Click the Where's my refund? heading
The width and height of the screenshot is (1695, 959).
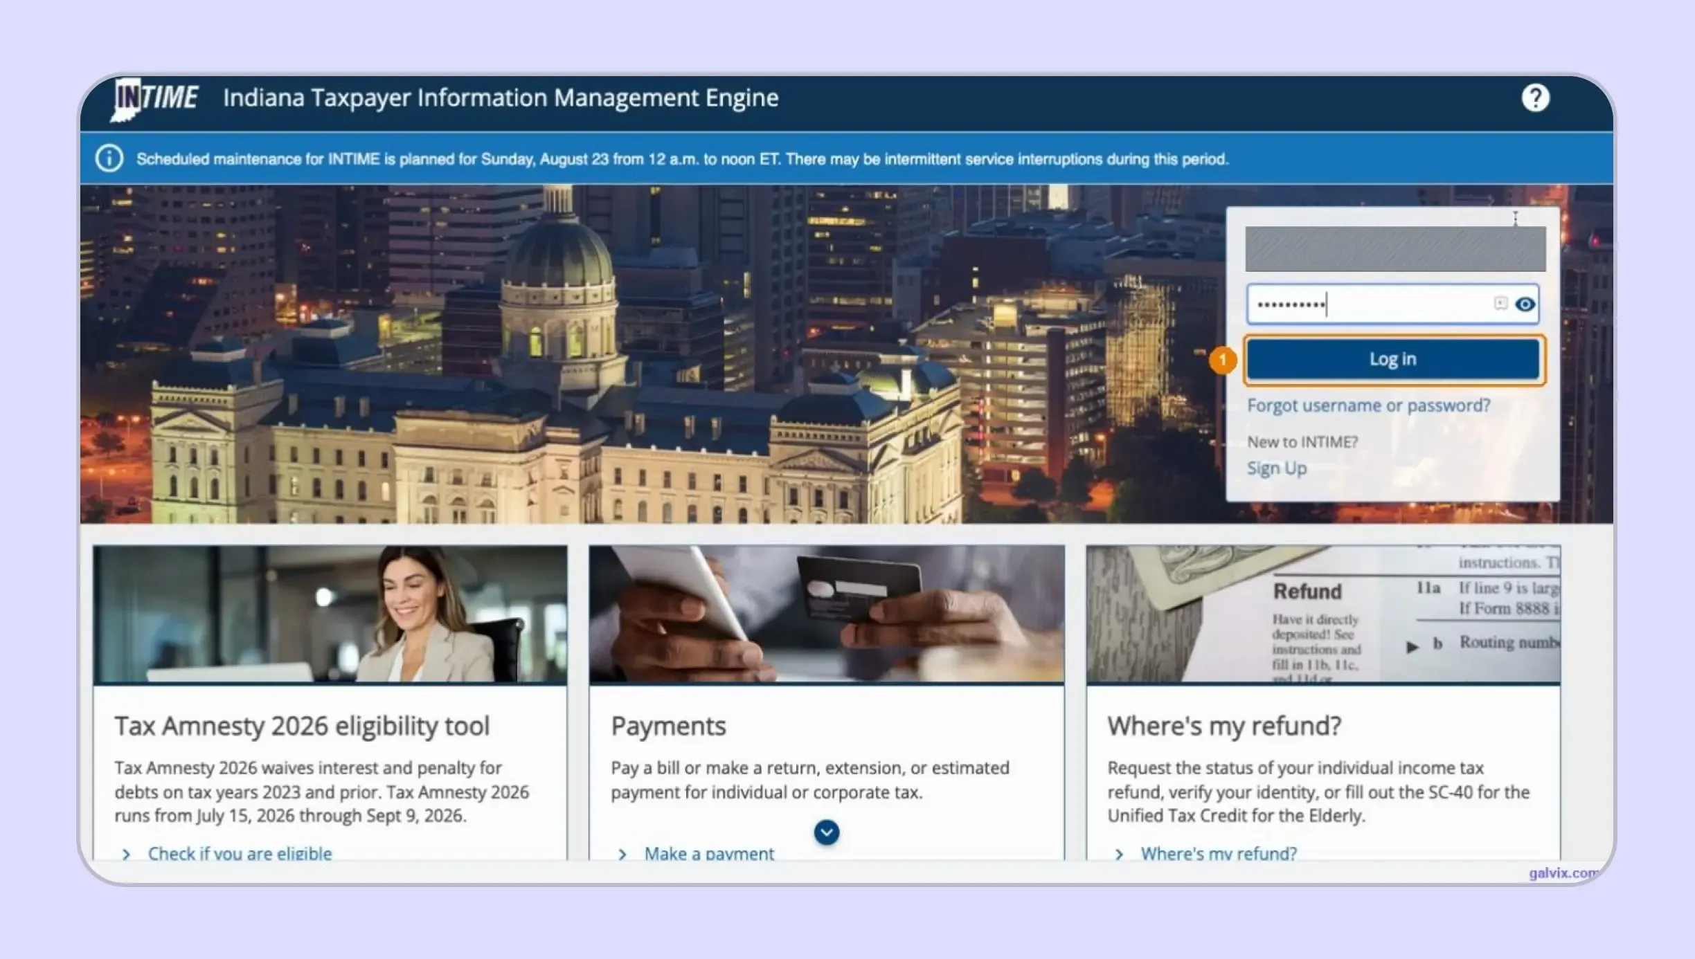point(1224,726)
